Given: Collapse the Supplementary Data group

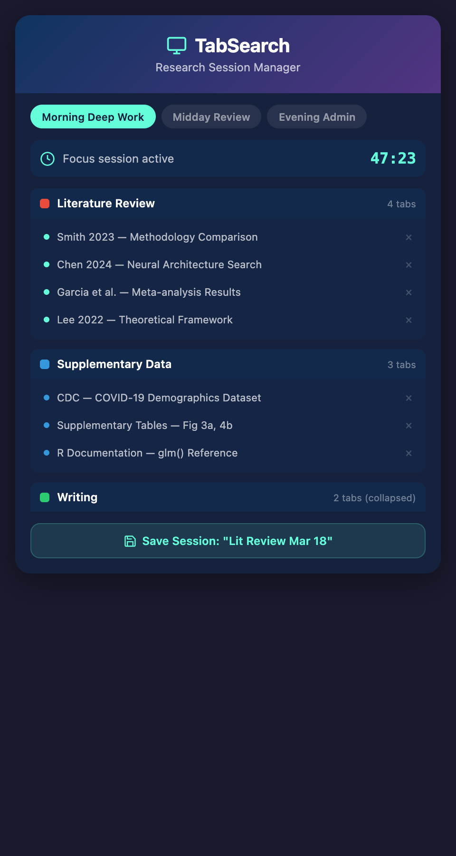Looking at the screenshot, I should point(228,364).
